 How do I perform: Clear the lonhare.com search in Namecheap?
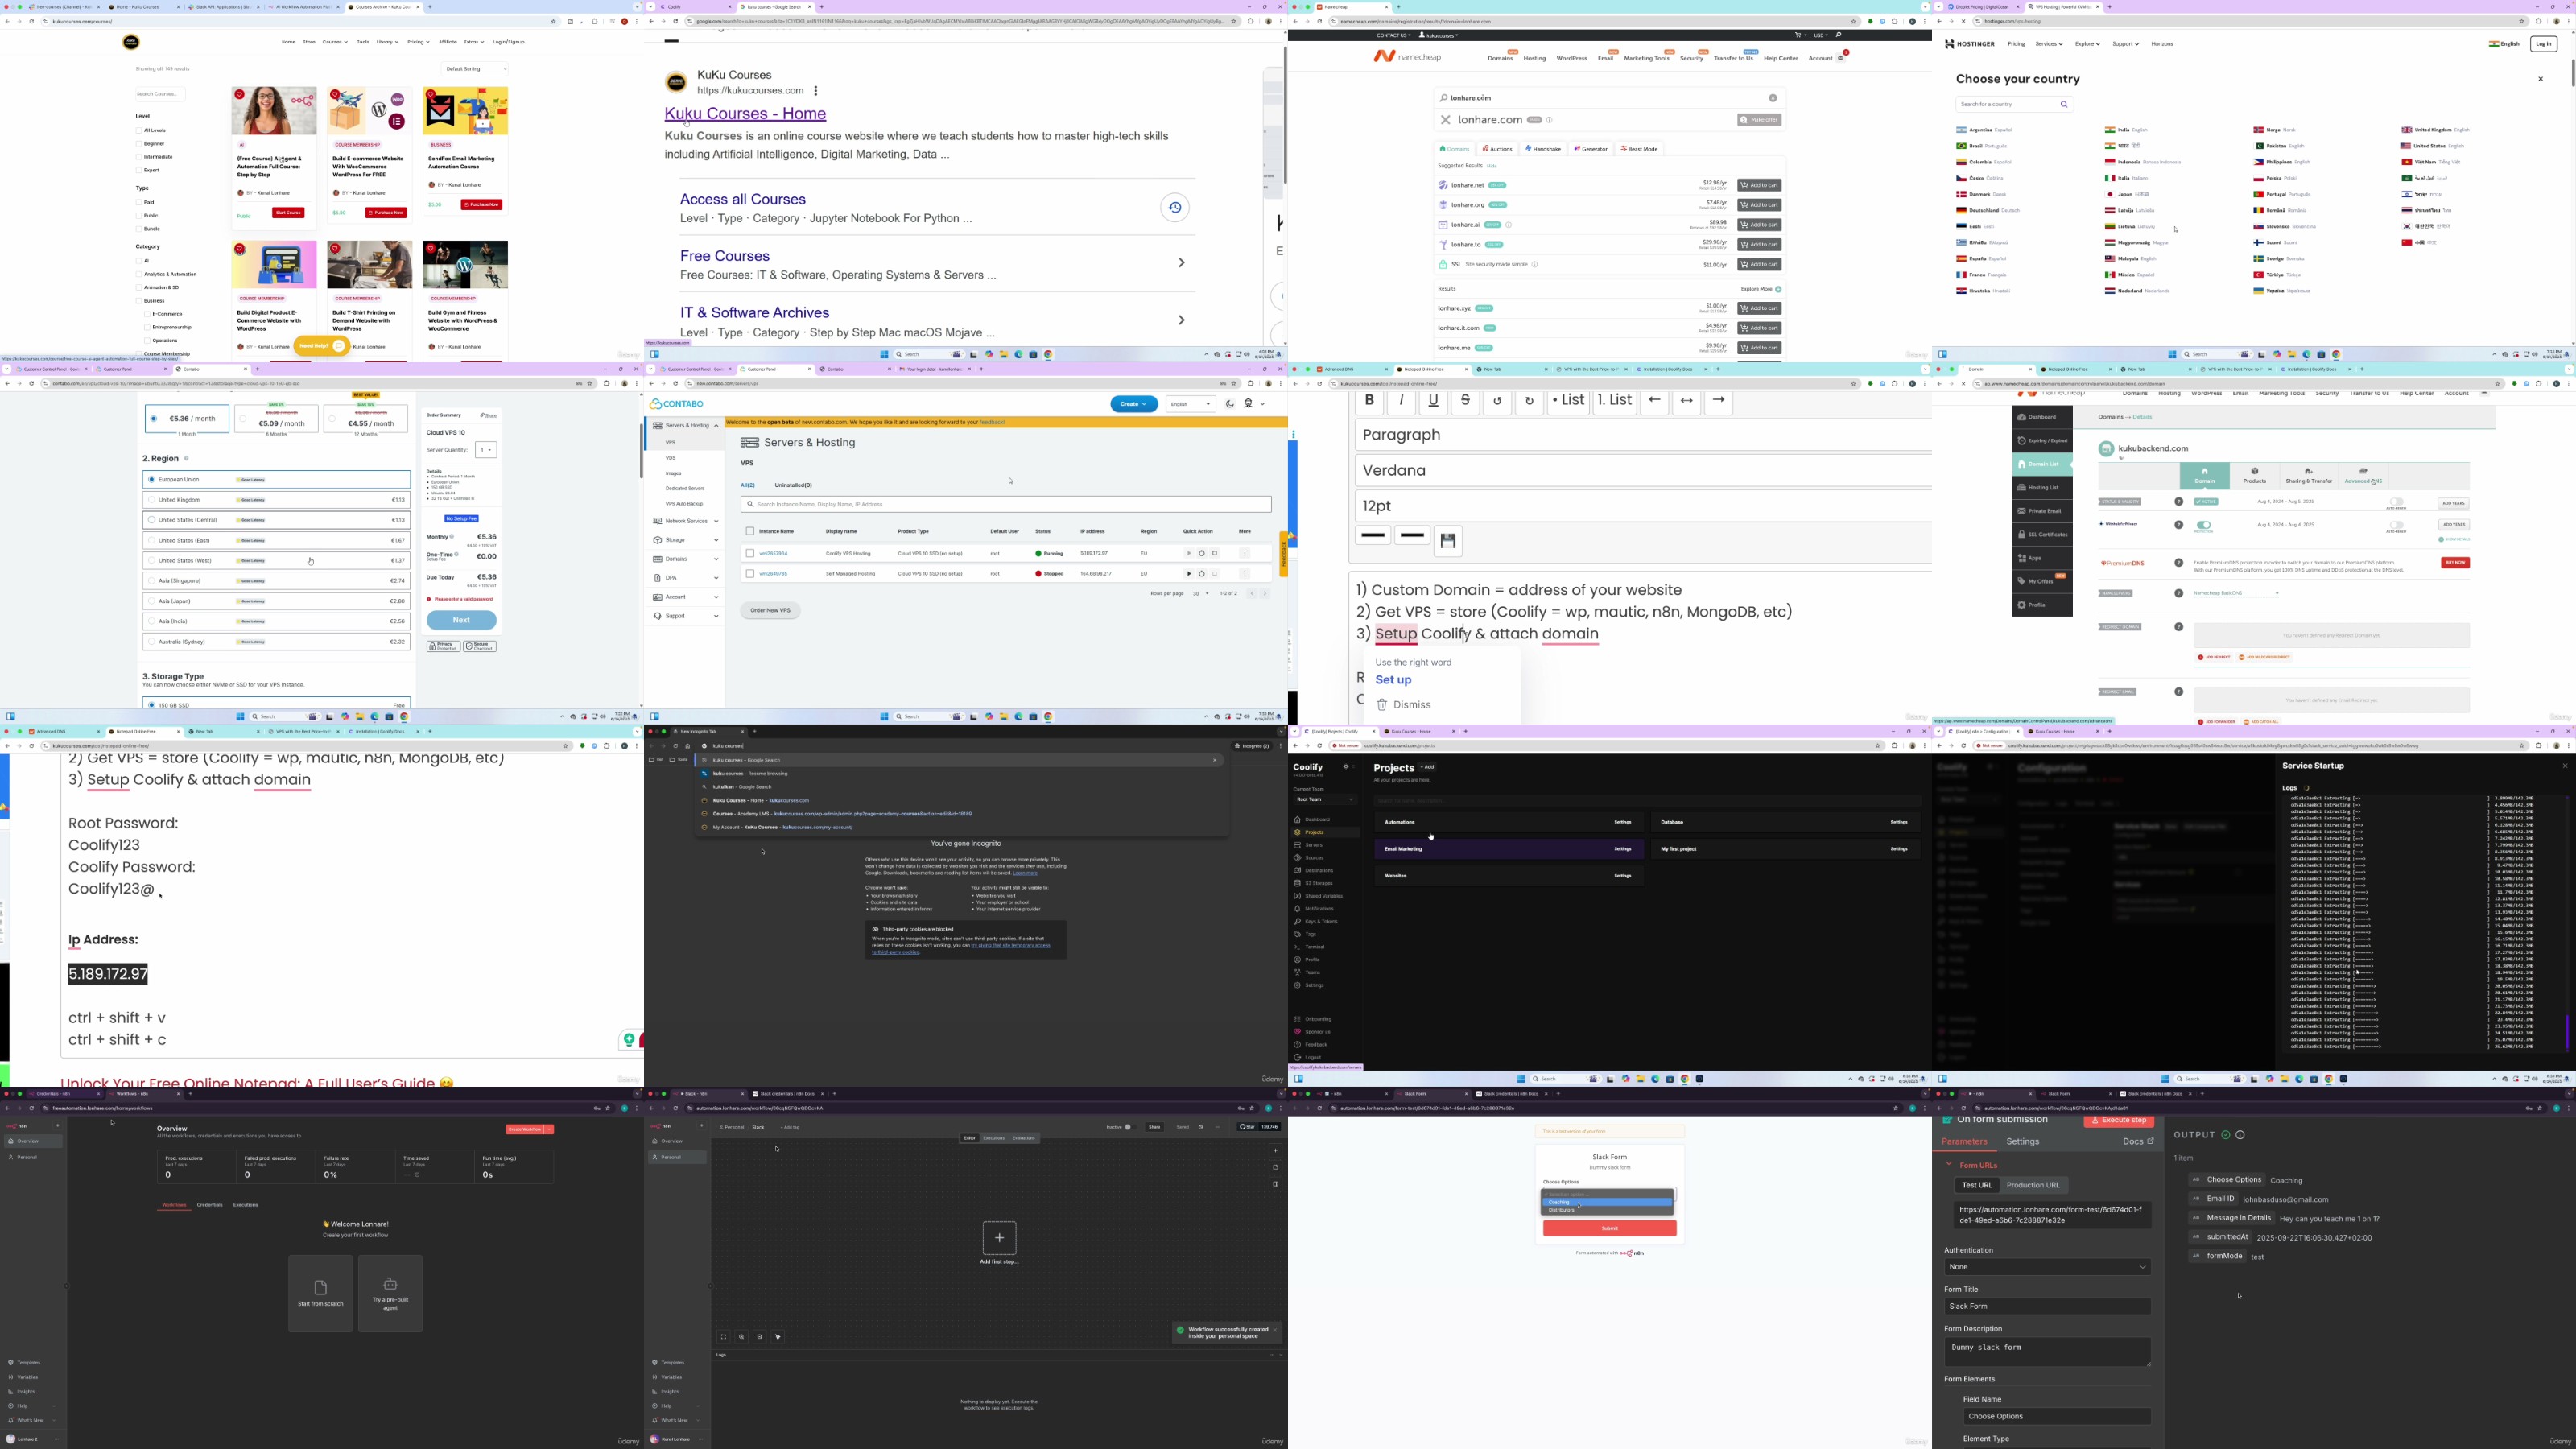(1773, 98)
